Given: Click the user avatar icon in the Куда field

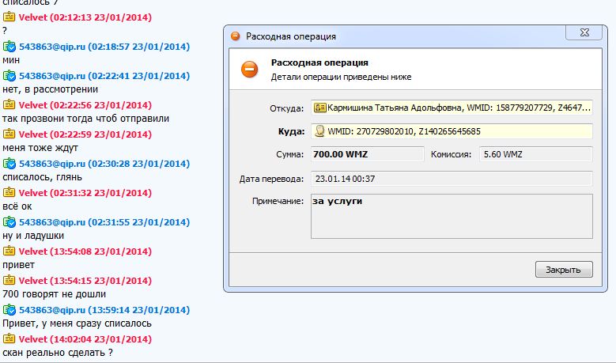Looking at the screenshot, I should [x=319, y=131].
